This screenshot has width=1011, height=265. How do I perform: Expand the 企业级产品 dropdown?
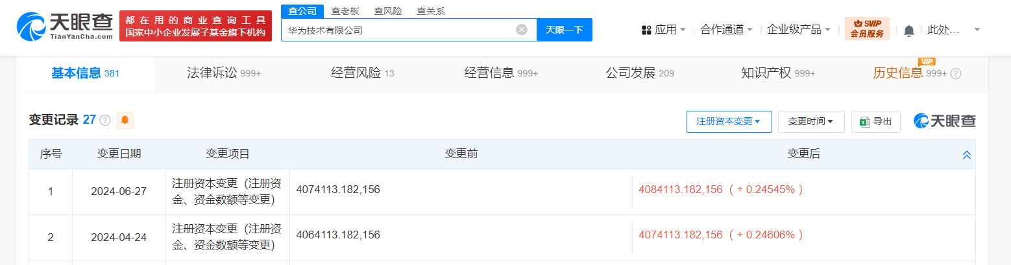point(798,30)
